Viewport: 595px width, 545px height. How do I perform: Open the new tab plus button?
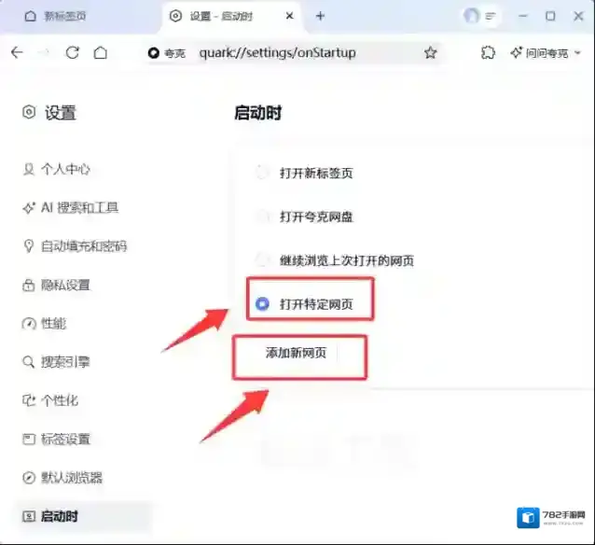320,16
